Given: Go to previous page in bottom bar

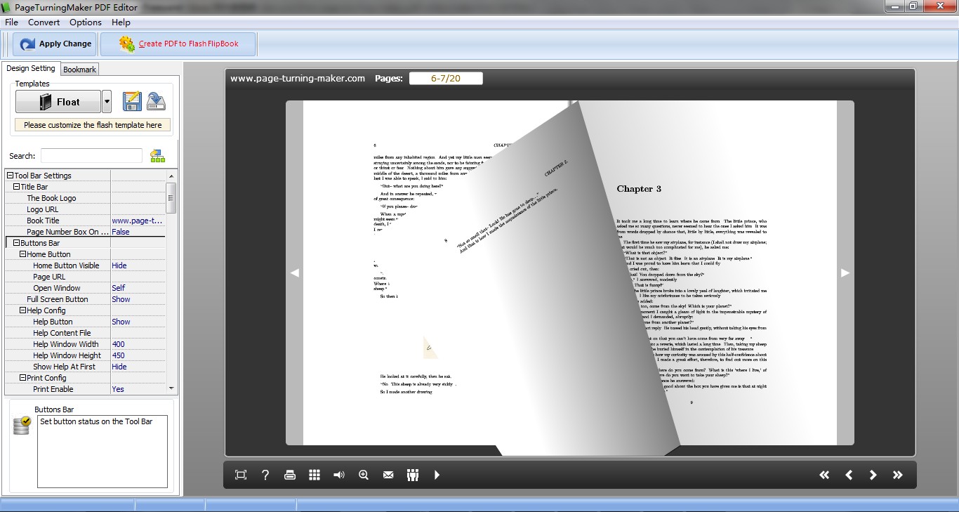Looking at the screenshot, I should coord(849,475).
